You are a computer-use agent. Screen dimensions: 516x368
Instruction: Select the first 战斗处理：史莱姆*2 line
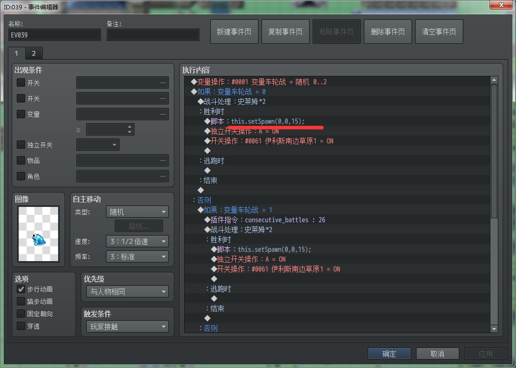point(337,101)
